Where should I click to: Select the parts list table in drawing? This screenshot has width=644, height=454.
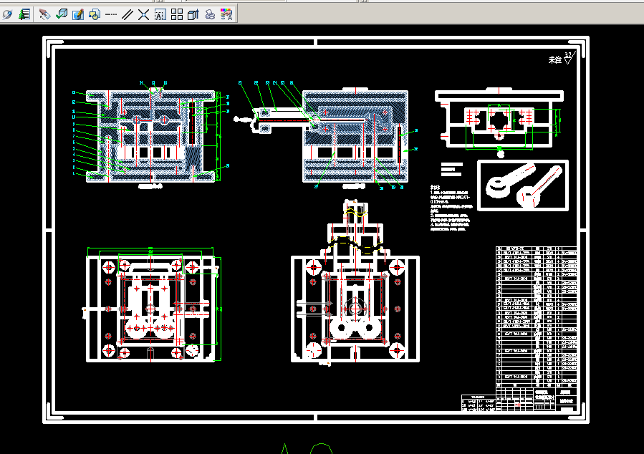pos(537,317)
